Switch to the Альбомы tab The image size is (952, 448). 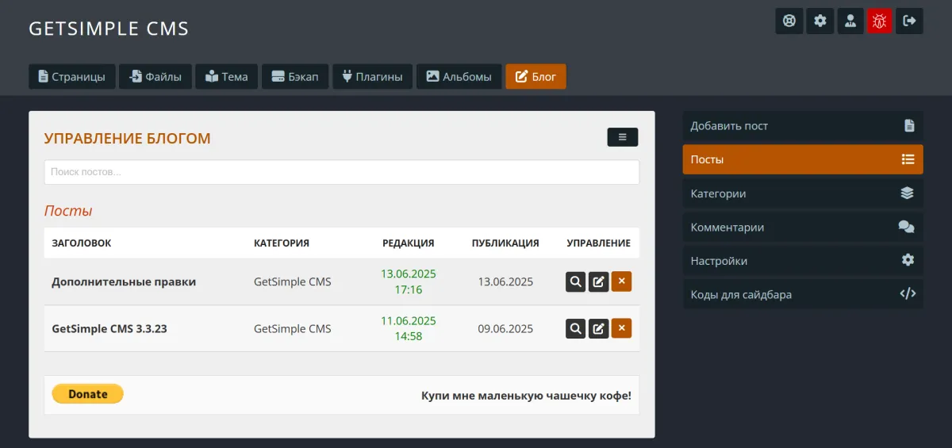click(459, 77)
